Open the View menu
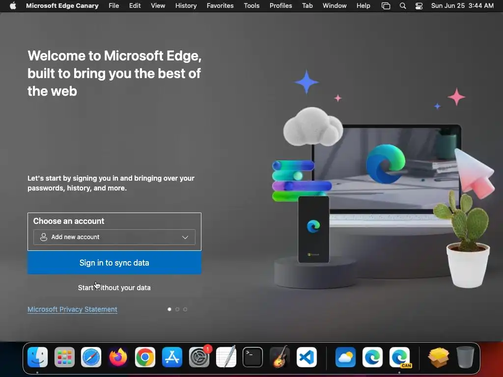This screenshot has height=377, width=503. (158, 6)
